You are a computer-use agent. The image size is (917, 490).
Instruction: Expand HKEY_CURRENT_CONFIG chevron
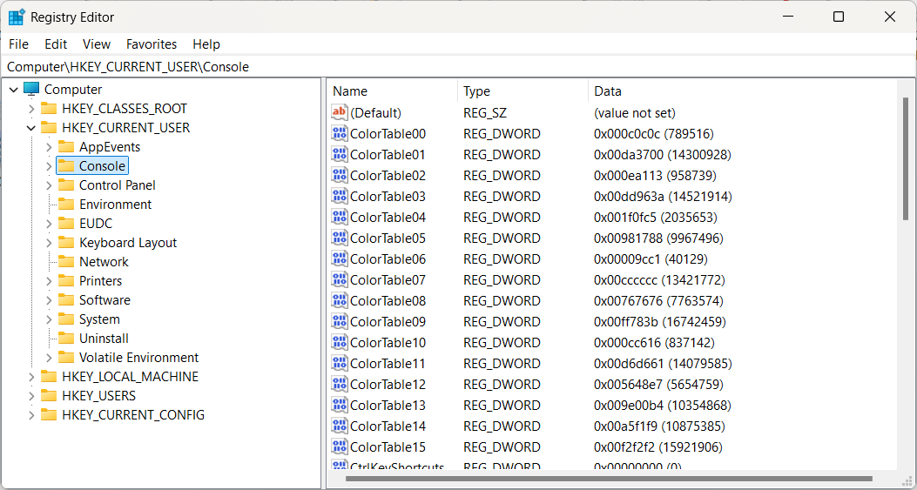(x=31, y=415)
